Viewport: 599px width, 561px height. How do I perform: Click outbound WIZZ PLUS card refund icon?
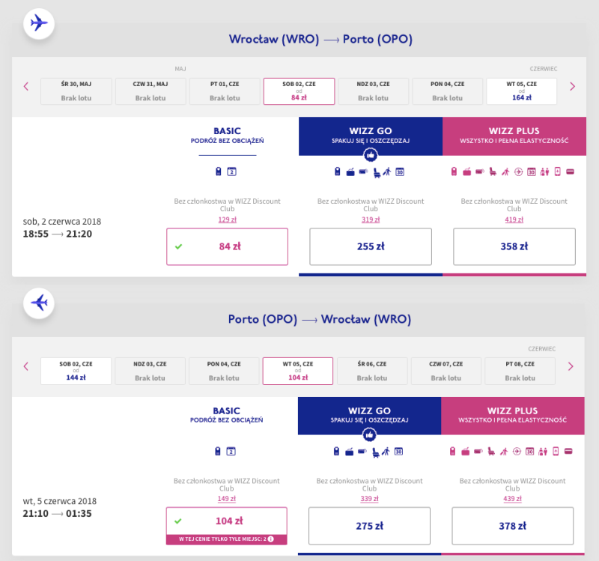[570, 172]
